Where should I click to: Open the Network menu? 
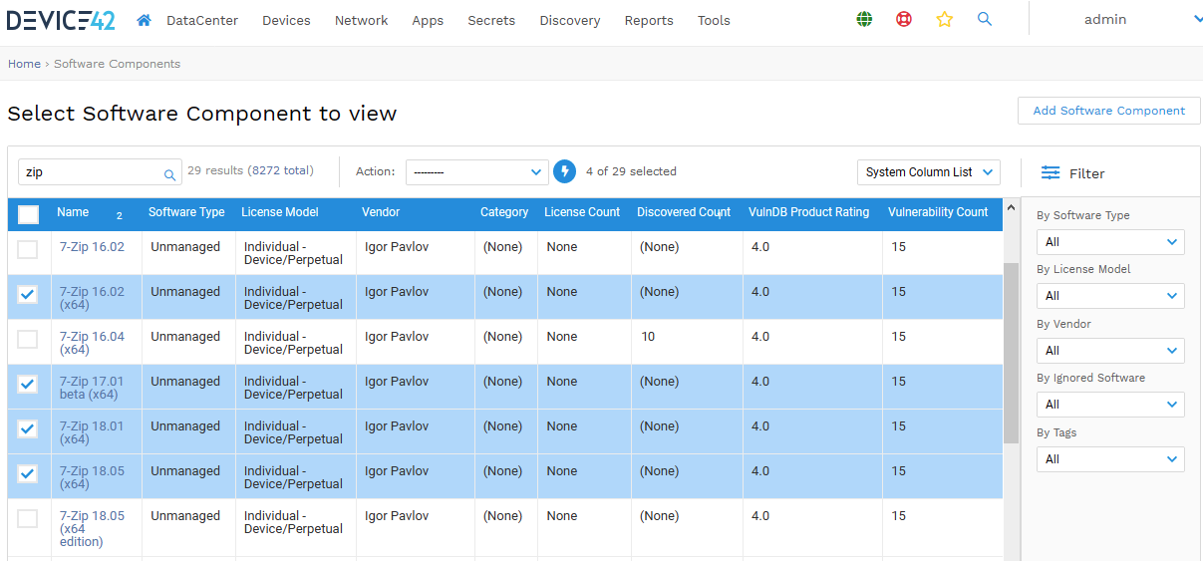(361, 20)
